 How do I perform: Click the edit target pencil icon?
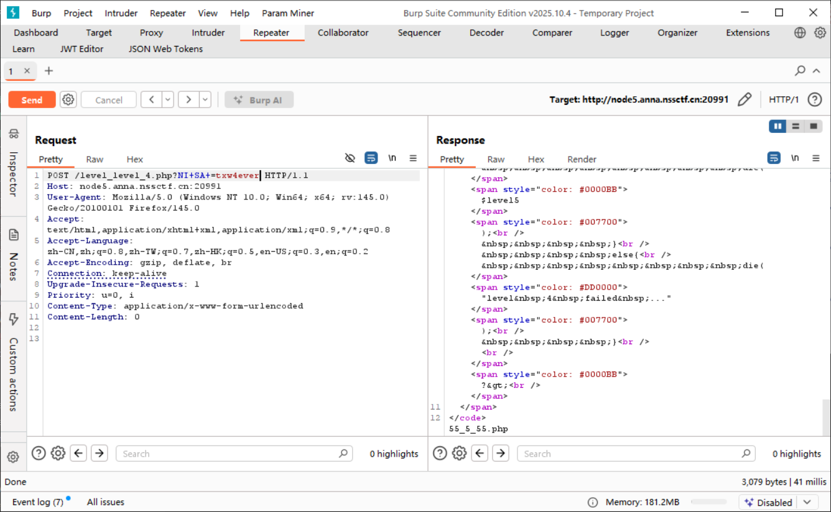(x=745, y=99)
